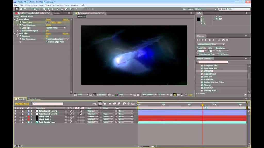Click the Comp 1 breadcrumb button
The height and width of the screenshot is (148, 264).
[x=81, y=17]
